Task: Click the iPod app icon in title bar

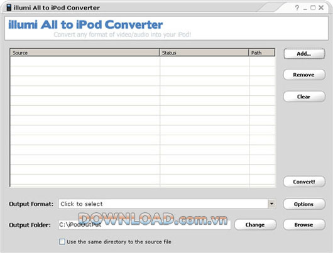Action: tap(9, 8)
